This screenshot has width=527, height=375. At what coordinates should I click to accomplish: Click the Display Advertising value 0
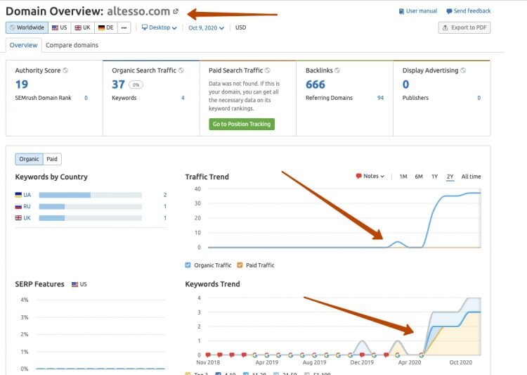(405, 84)
